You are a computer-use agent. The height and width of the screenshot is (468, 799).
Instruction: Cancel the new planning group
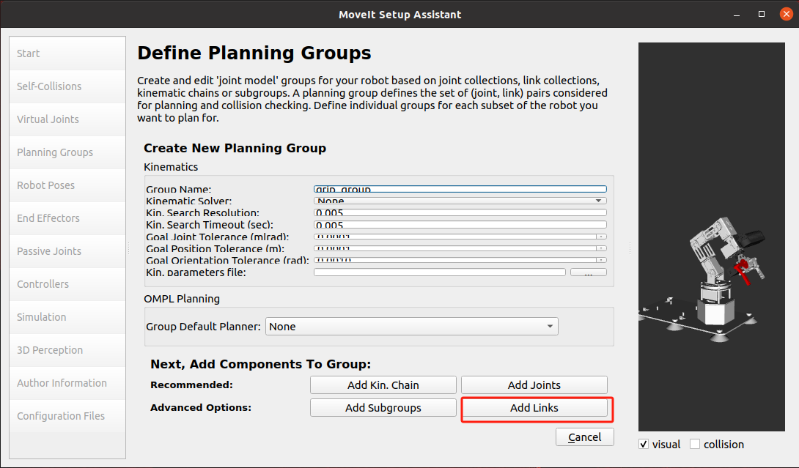click(x=584, y=437)
